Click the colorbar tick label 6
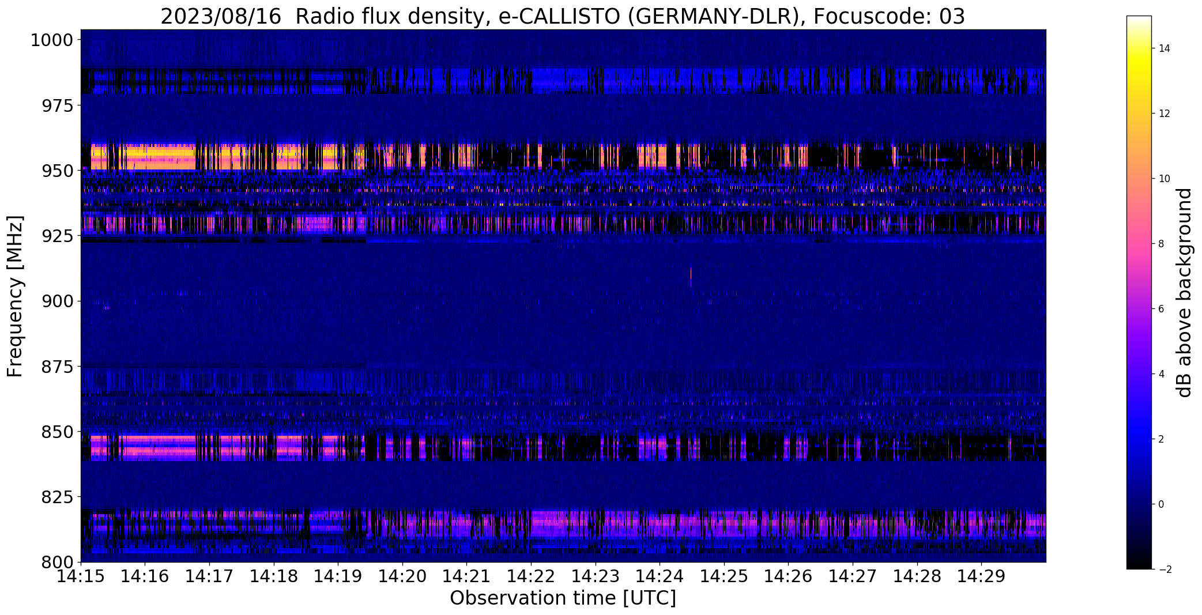Screen dimensions: 1202x615 pyautogui.click(x=1162, y=309)
